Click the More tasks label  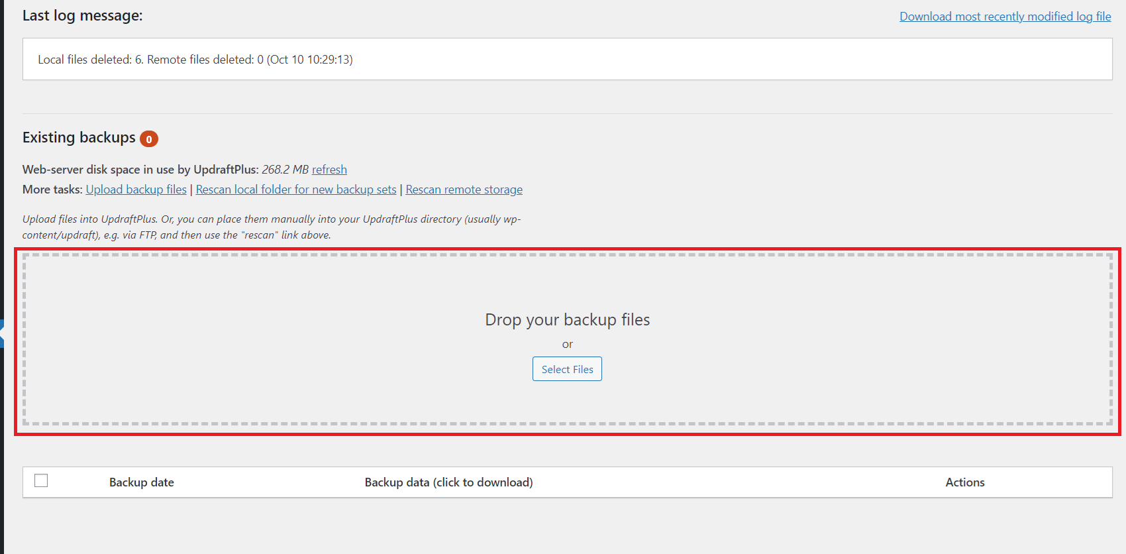tap(52, 190)
